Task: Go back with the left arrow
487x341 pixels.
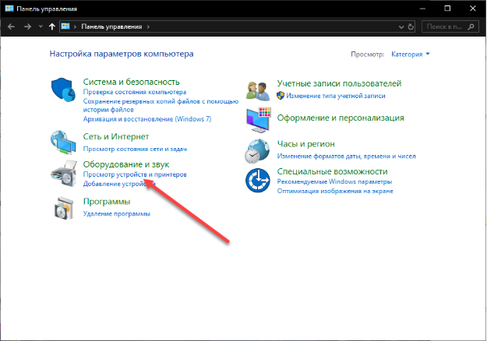Action: 11,26
